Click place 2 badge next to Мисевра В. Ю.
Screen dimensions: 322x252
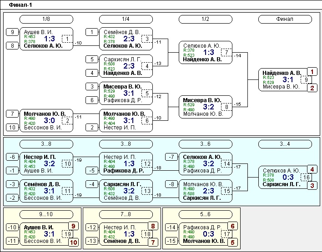(x=312, y=88)
